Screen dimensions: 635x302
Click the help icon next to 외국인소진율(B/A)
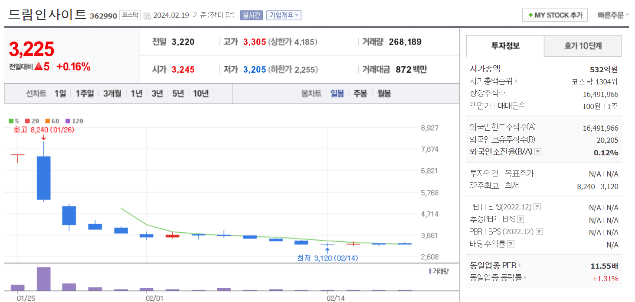tap(538, 152)
